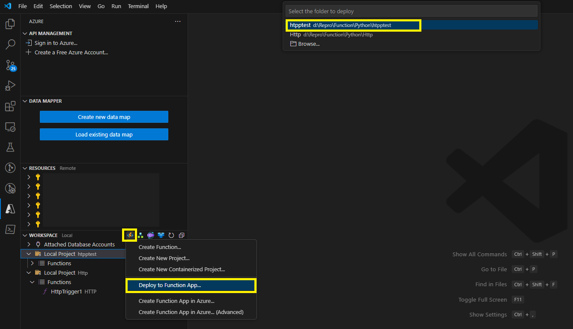Image resolution: width=573 pixels, height=329 pixels.
Task: Collapse Local Project htpptest node
Action: click(29, 254)
